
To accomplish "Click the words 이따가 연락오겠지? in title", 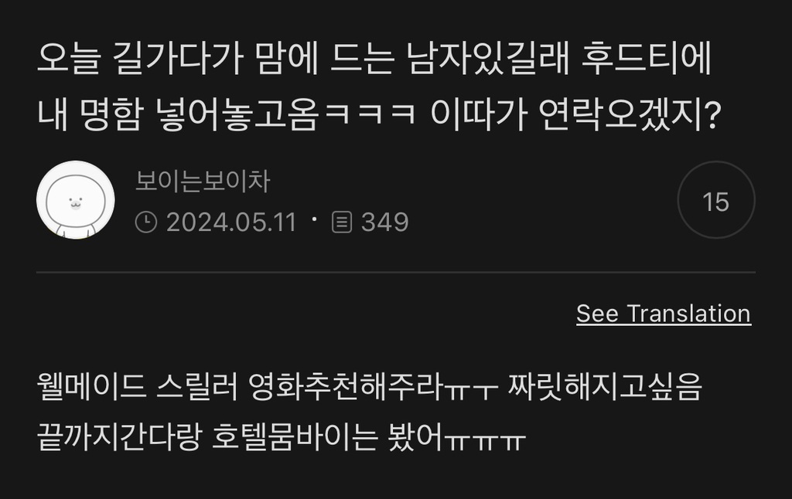I will (575, 114).
